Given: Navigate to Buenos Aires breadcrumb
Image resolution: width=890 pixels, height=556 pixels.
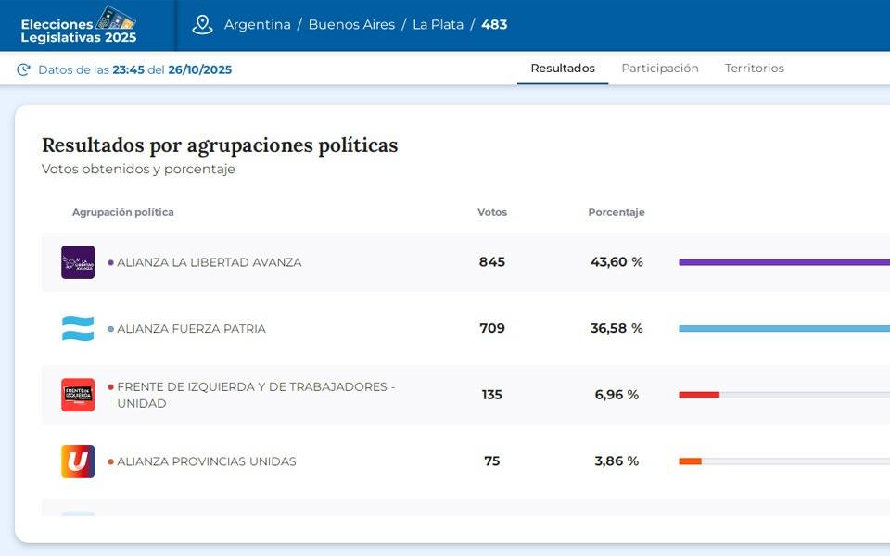Looking at the screenshot, I should coord(351,25).
